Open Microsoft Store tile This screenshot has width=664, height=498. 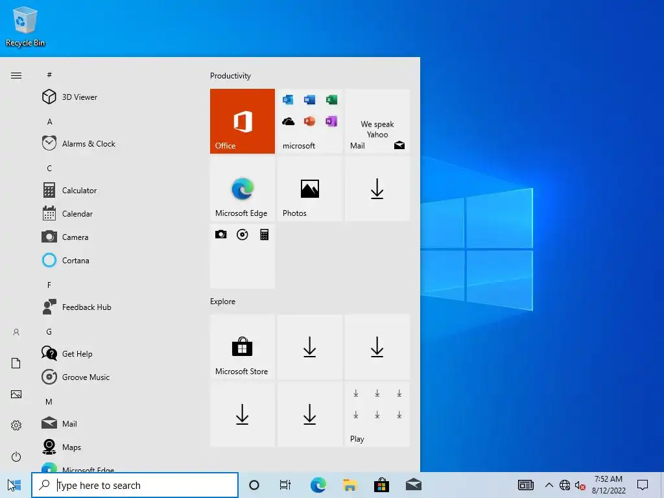(243, 347)
